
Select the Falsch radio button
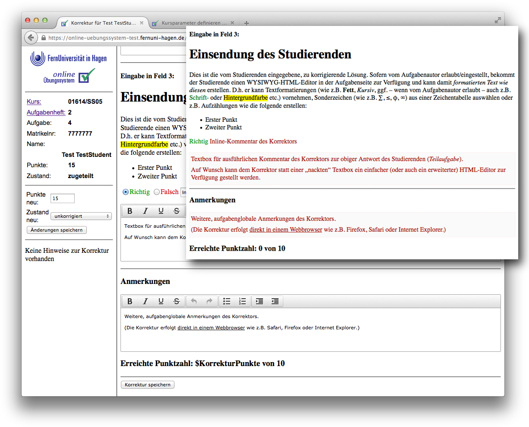(157, 192)
